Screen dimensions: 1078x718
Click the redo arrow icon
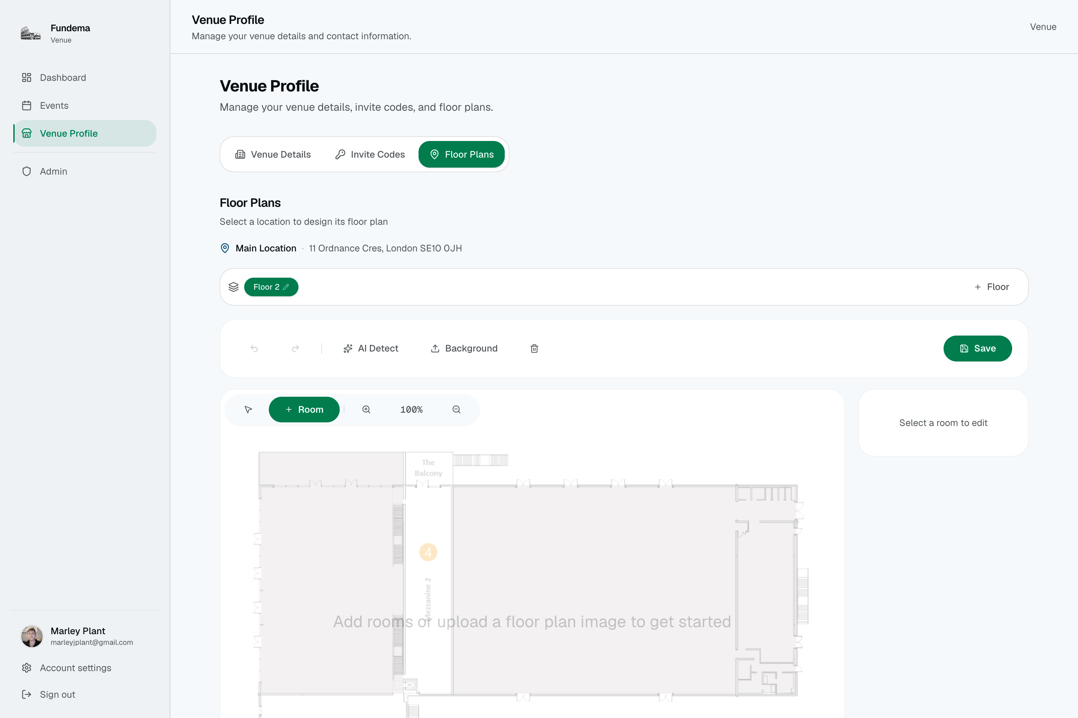(x=295, y=349)
